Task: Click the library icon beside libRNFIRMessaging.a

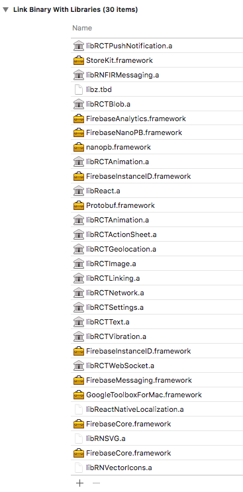Action: pyautogui.click(x=78, y=75)
